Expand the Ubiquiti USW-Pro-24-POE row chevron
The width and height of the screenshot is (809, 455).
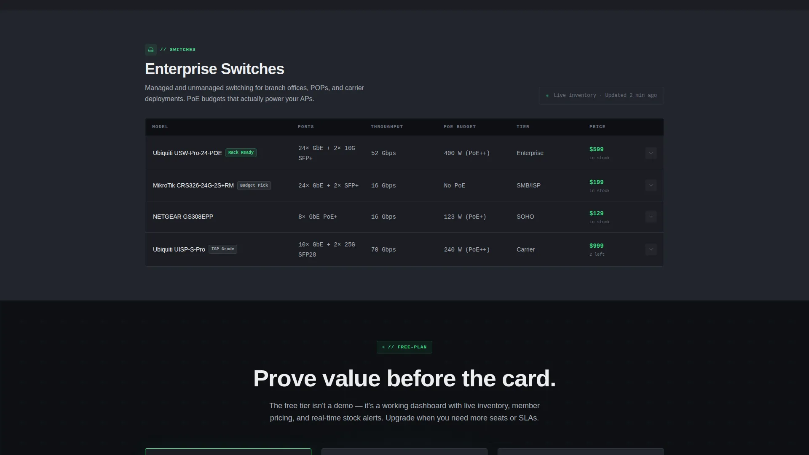651,153
